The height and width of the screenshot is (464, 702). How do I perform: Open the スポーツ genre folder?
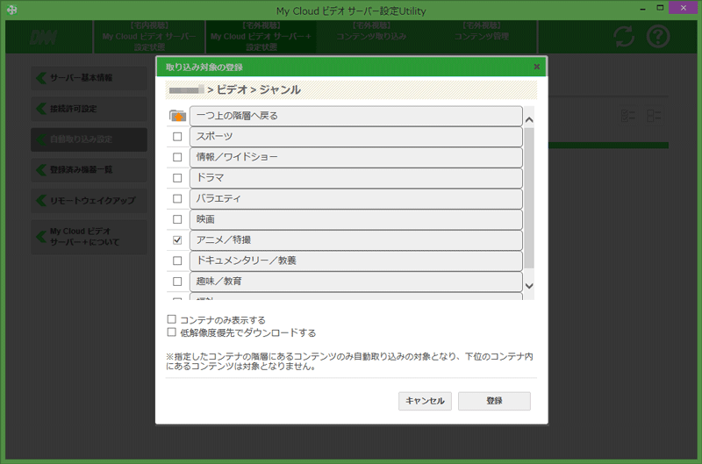coord(356,137)
